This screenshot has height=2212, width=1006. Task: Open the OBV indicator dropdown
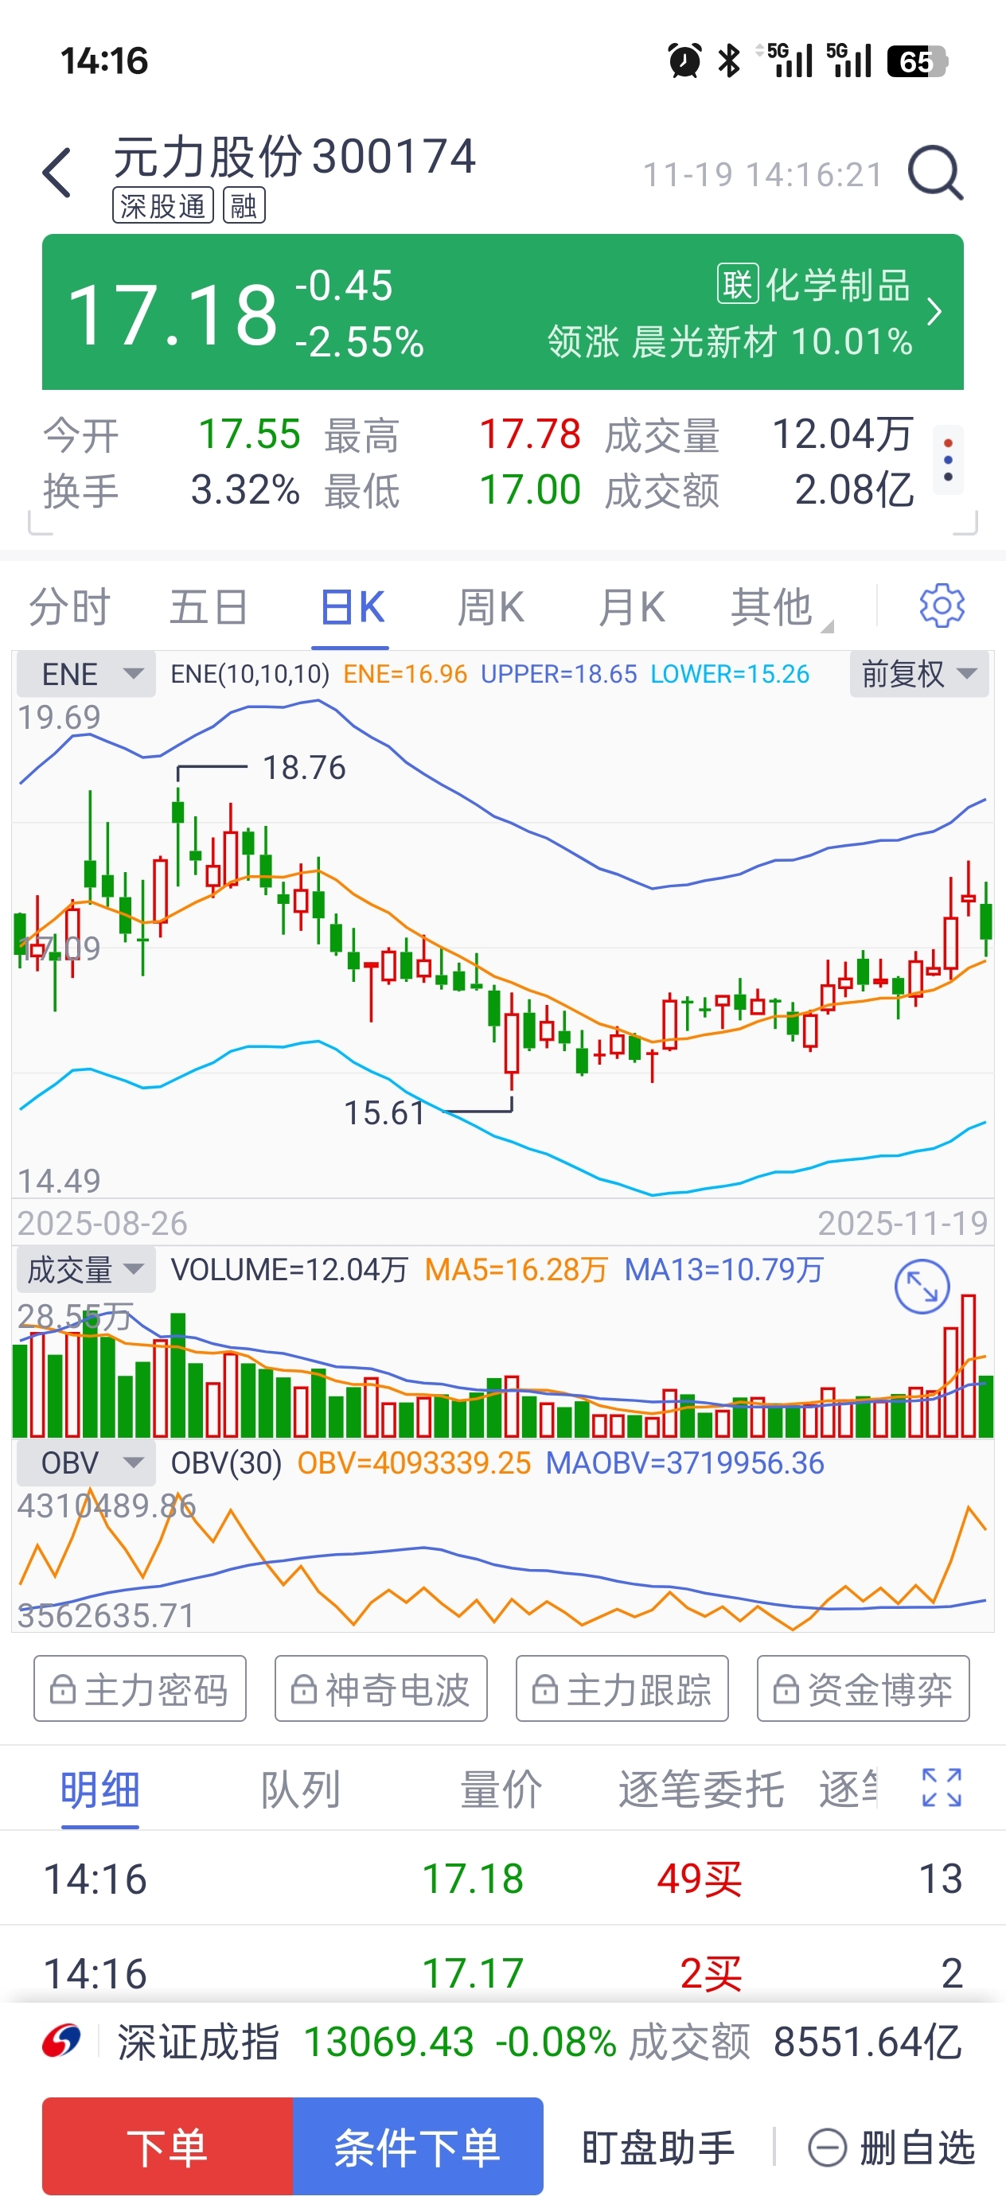[86, 1462]
